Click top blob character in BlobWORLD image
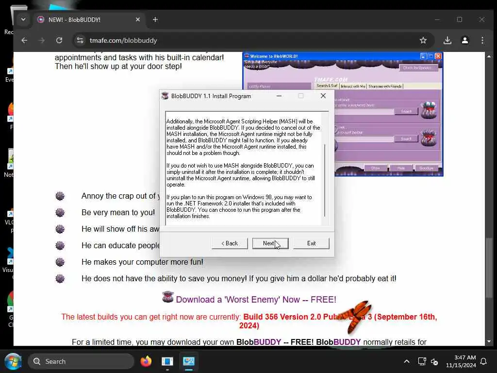The height and width of the screenshot is (373, 497). (x=429, y=110)
